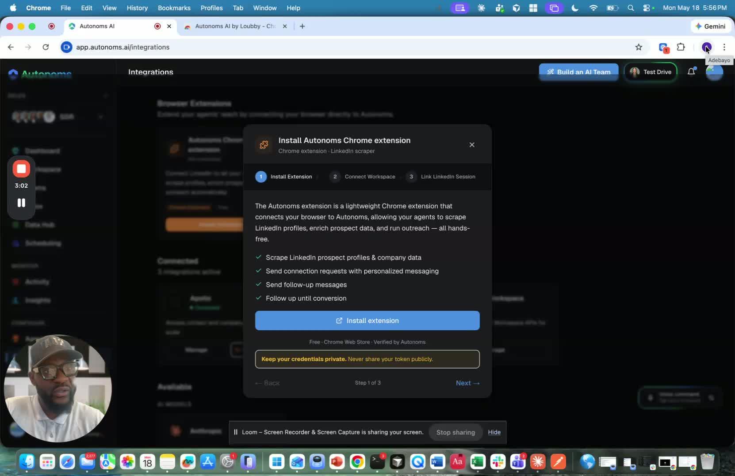Close the Install Autonoms Chrome extension dialog
This screenshot has height=476, width=735.
coord(472,145)
